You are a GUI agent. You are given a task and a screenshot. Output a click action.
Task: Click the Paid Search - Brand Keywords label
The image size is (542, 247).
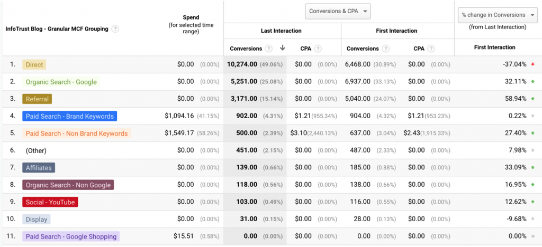point(69,116)
